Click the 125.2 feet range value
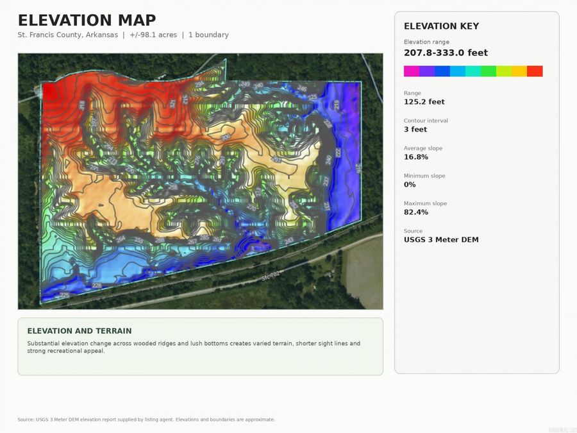This screenshot has height=433, width=577. pos(424,101)
